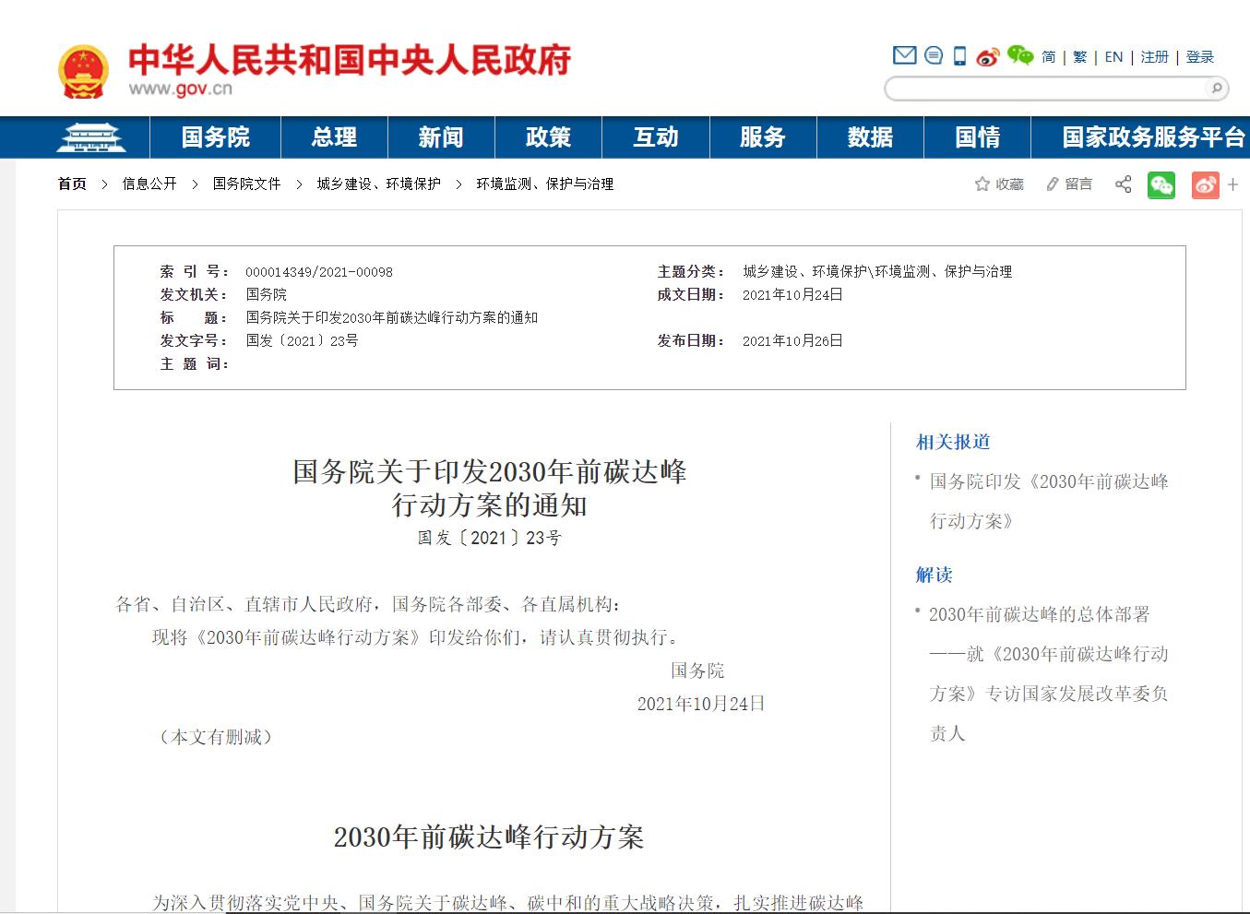Open the speech bubble message icon in header

[934, 56]
